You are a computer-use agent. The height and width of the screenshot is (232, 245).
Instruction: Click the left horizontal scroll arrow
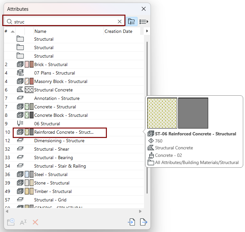(x=7, y=211)
